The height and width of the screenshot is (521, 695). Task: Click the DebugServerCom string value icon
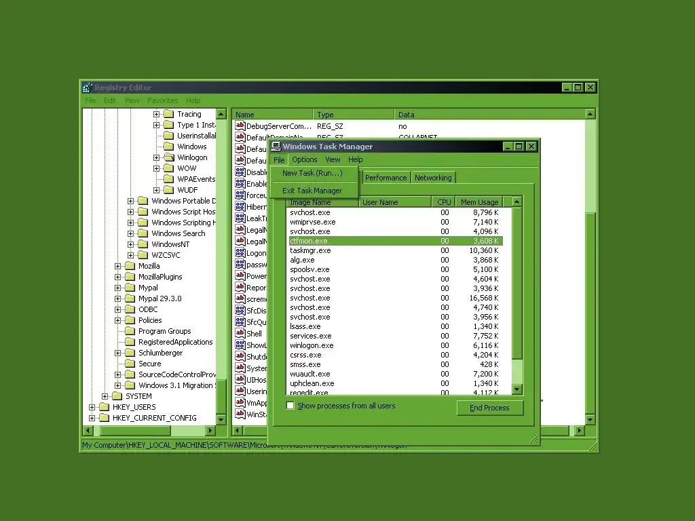(240, 126)
